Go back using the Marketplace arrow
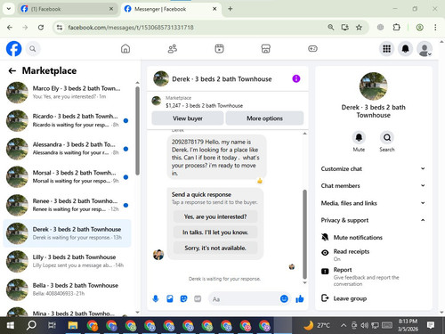 (x=12, y=70)
